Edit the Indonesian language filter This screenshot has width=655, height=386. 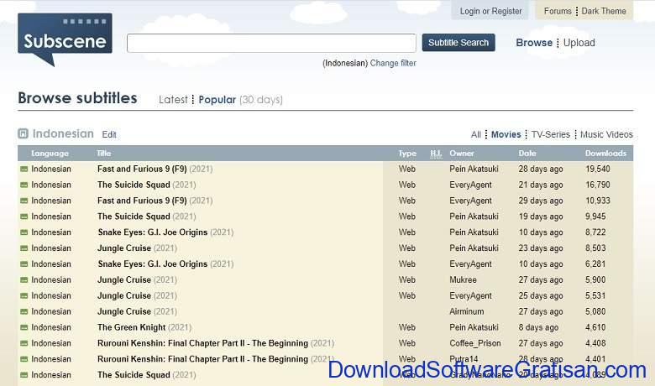click(x=109, y=134)
